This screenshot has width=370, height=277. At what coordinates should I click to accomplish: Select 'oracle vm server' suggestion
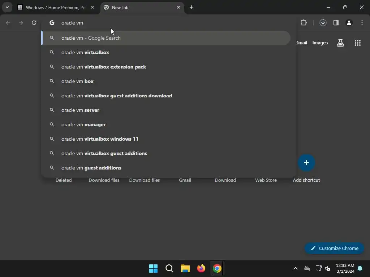click(x=166, y=110)
